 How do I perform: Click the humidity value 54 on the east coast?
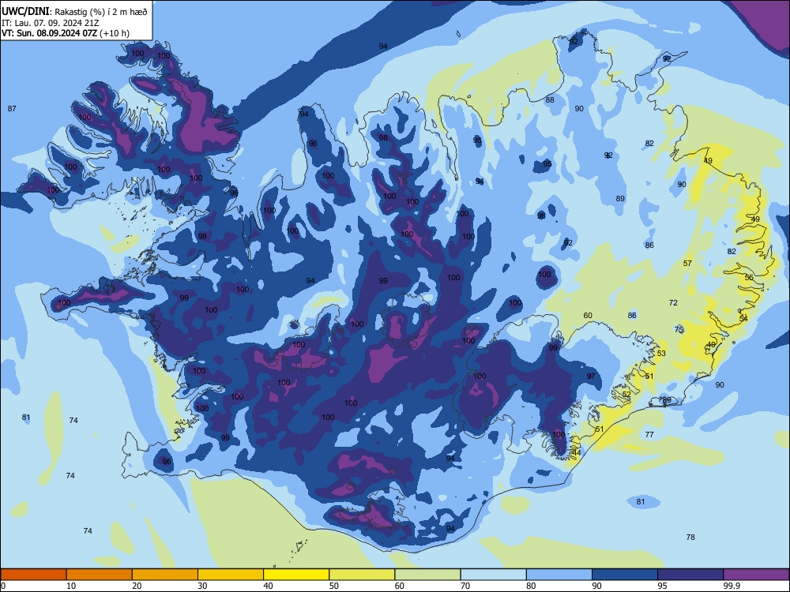pos(743,319)
